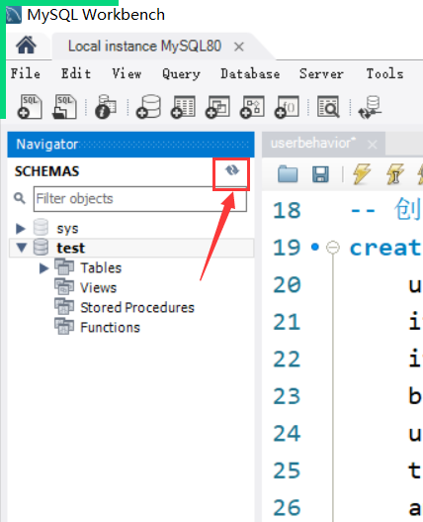Create a new function icon
Image resolution: width=423 pixels, height=522 pixels.
tap(287, 107)
